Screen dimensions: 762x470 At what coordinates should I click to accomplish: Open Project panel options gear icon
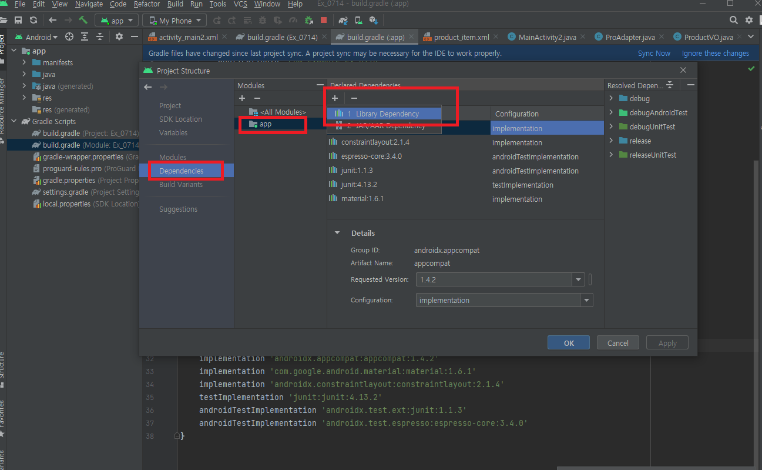coord(119,36)
